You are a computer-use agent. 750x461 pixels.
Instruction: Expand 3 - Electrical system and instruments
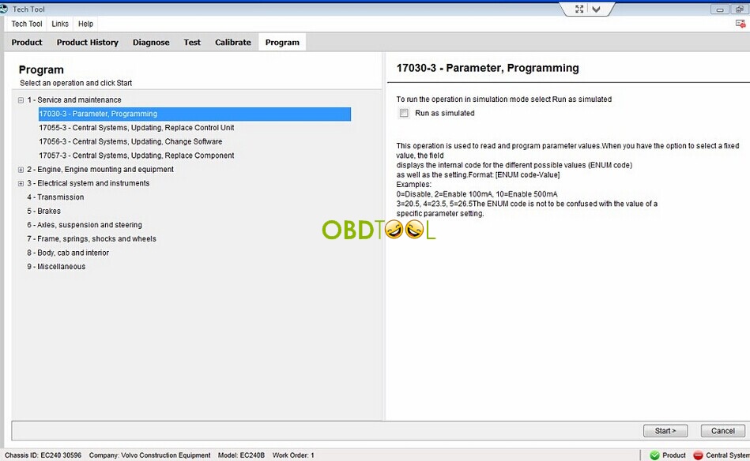click(x=21, y=183)
